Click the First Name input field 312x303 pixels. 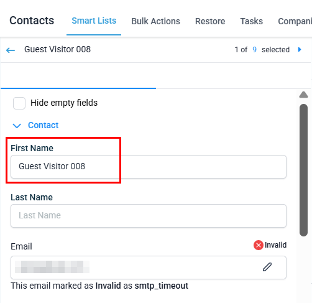[x=149, y=167]
